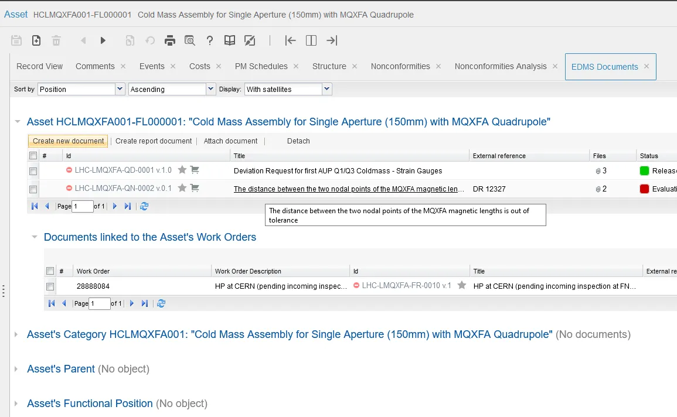This screenshot has height=417, width=677.
Task: Expand panel to right icon
Action: [332, 40]
